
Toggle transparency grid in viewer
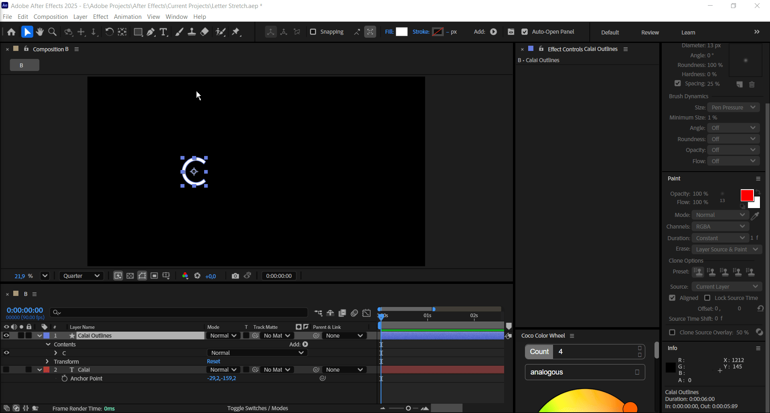click(x=130, y=276)
